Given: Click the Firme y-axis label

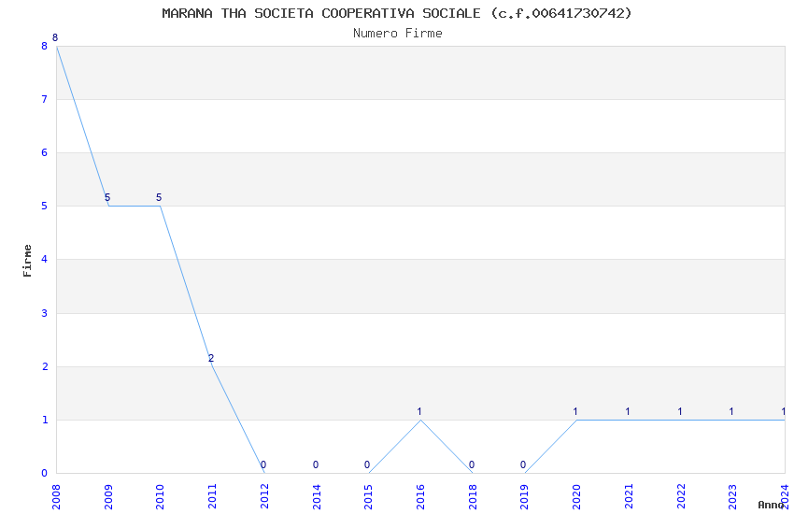Looking at the screenshot, I should (x=27, y=261).
